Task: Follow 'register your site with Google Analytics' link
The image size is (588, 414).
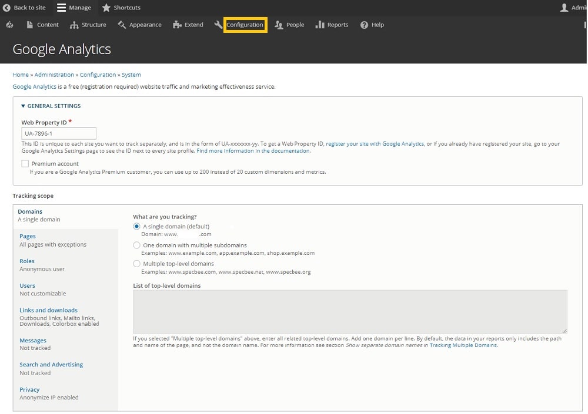Action: [x=375, y=144]
